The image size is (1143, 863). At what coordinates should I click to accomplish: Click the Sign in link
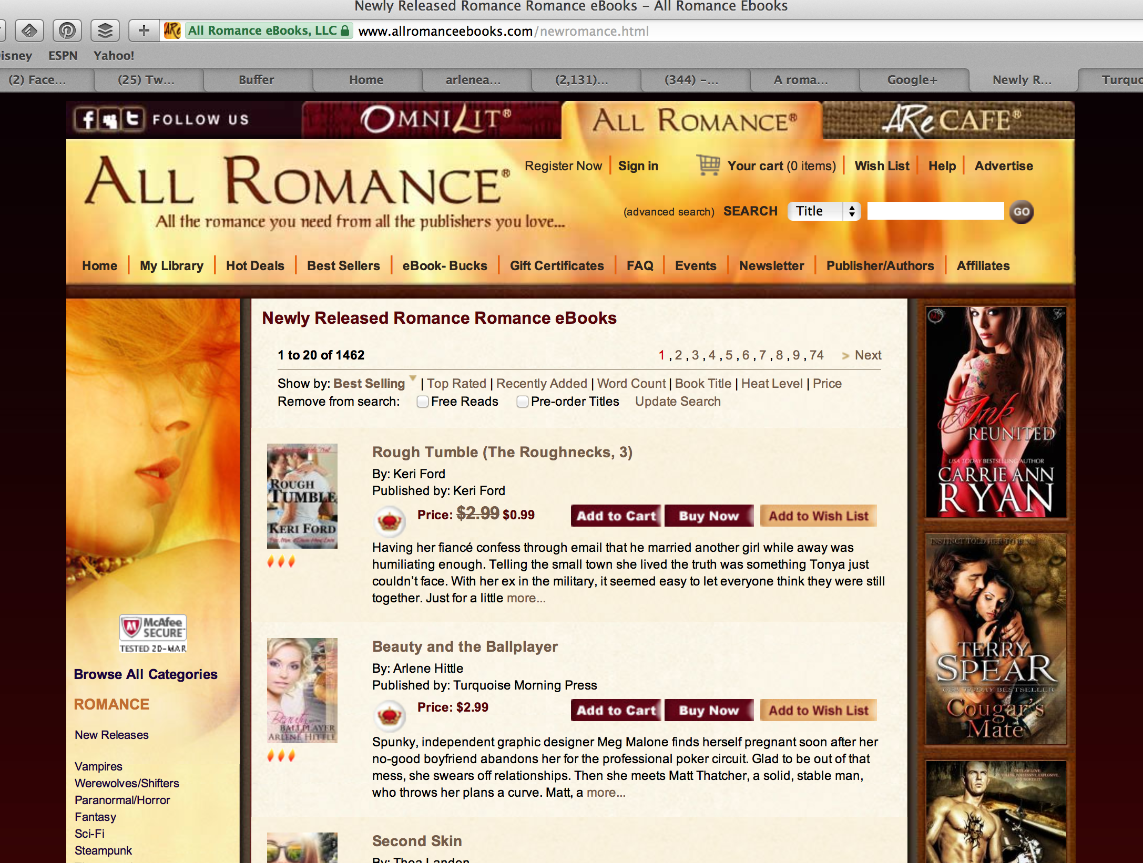638,166
